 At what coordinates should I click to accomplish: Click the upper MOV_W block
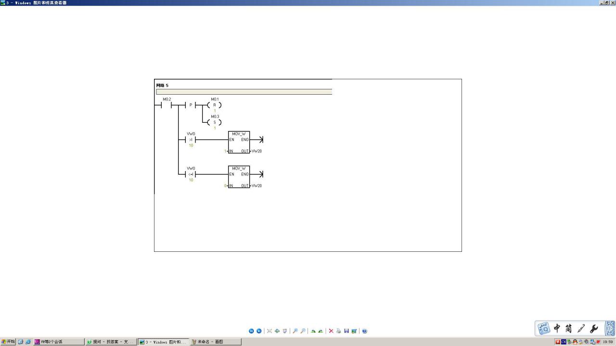click(x=239, y=142)
